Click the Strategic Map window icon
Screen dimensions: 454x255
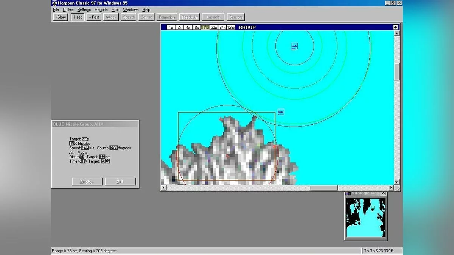[x=348, y=193]
